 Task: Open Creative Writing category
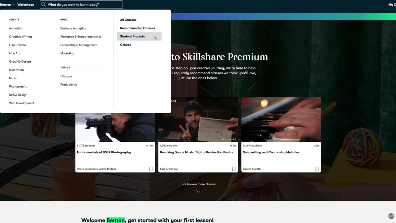click(x=20, y=37)
